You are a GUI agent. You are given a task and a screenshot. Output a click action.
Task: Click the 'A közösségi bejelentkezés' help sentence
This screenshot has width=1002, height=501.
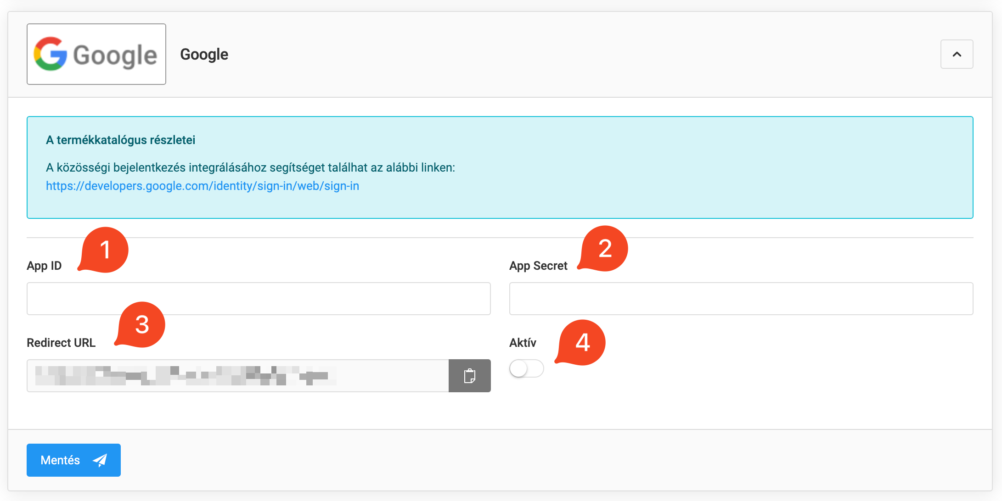coord(250,167)
